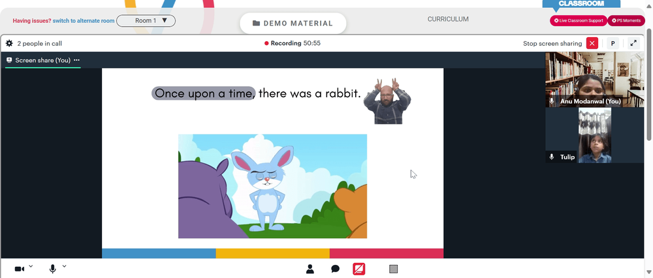653x278 pixels.
Task: Click the checkered background effects icon
Action: (394, 269)
